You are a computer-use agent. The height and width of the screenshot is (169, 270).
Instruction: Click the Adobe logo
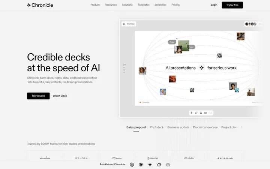point(117,158)
